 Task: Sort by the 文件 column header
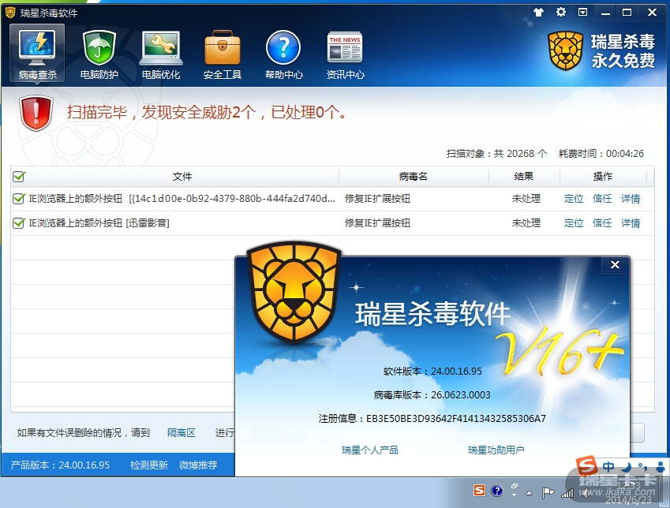pos(182,177)
